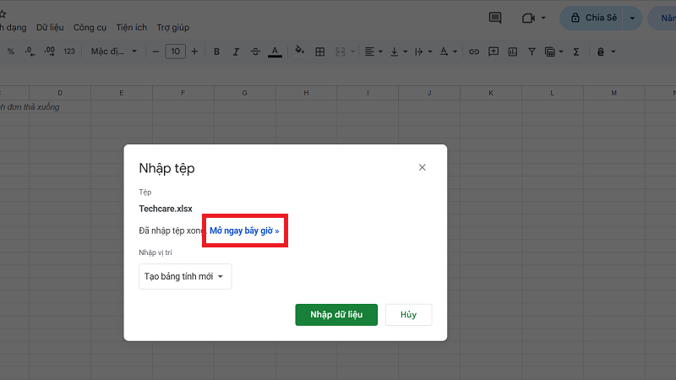Click the functions sigma icon
Screen dimensions: 676x380
pyautogui.click(x=576, y=52)
